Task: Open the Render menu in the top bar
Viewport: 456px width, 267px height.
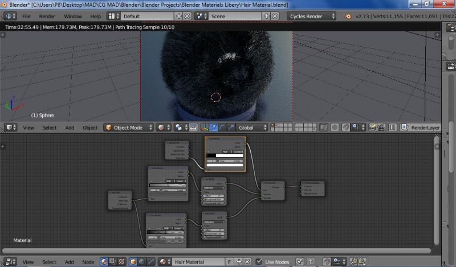Action: coord(47,17)
